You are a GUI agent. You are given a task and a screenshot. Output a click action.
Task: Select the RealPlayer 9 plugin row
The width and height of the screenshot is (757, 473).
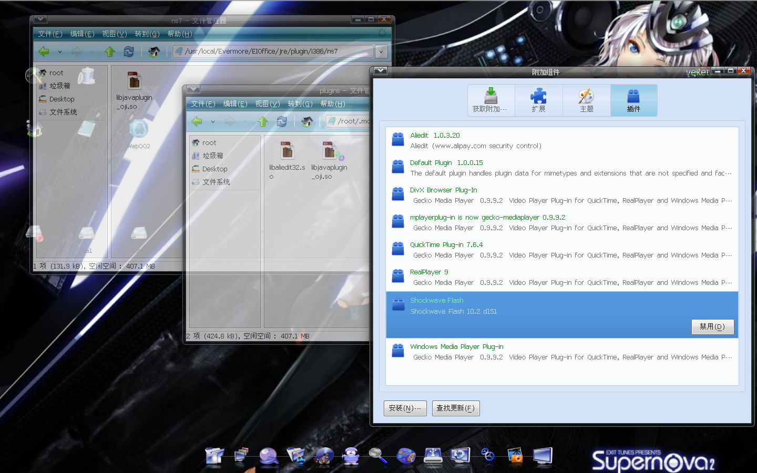[562, 277]
